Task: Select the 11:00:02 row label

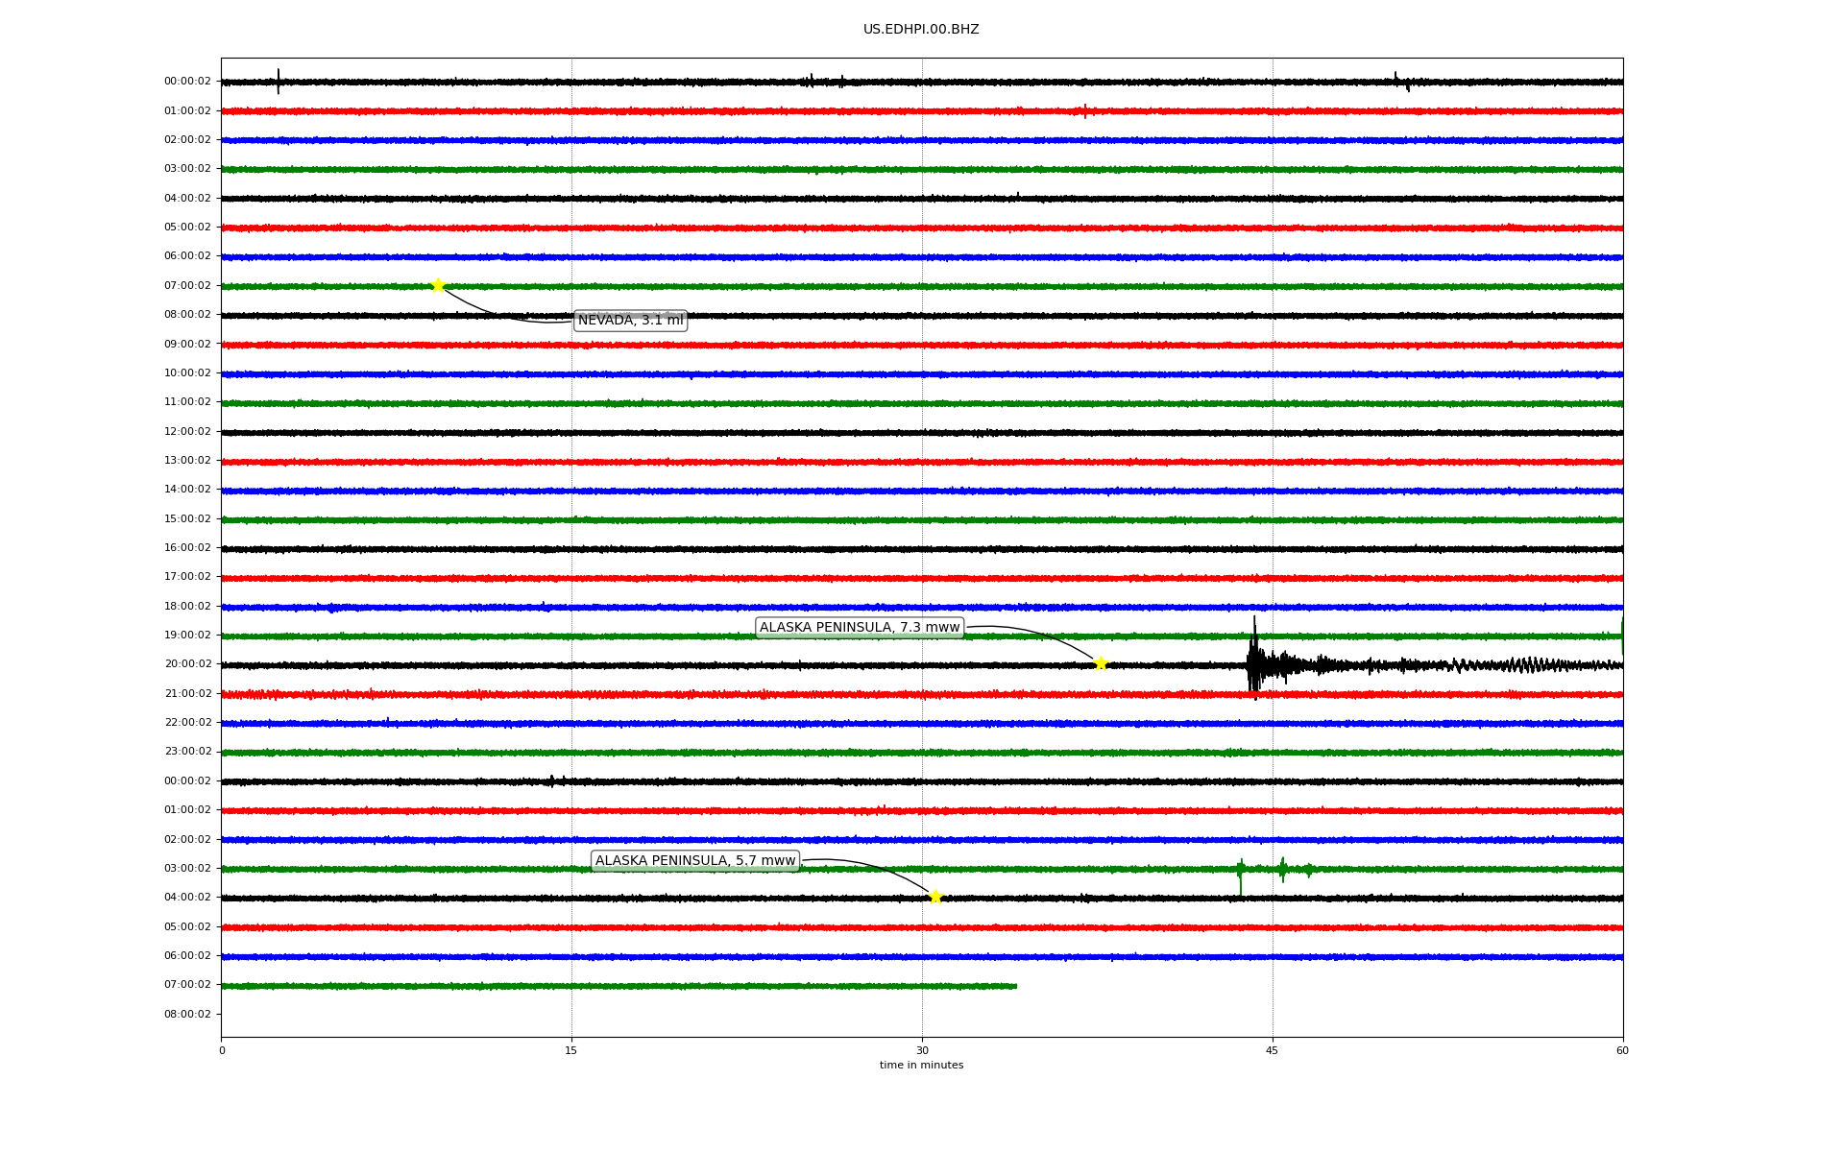Action: tap(187, 402)
